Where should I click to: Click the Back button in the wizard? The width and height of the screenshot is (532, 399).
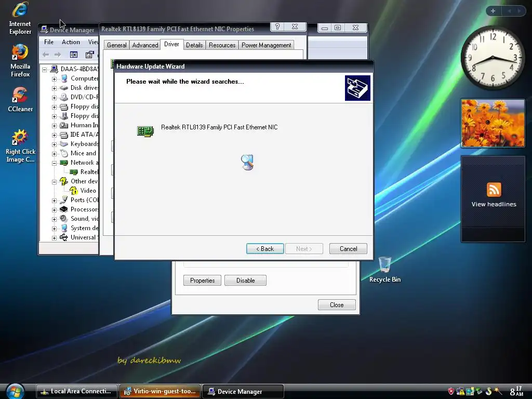264,249
